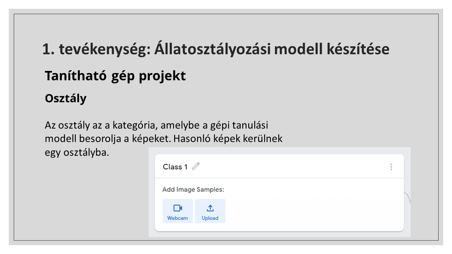Select the Class 1 name text
The height and width of the screenshot is (254, 452).
(175, 167)
